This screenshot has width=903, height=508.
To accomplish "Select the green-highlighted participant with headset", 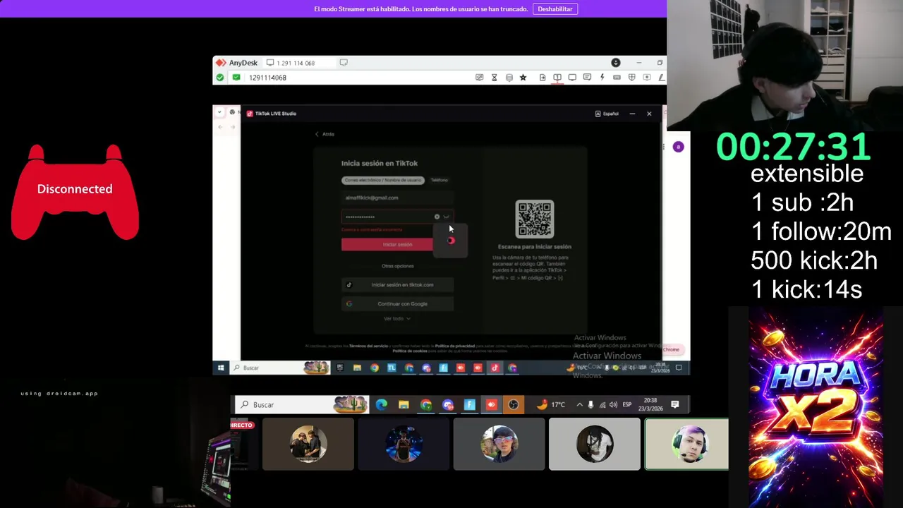I will (686, 444).
